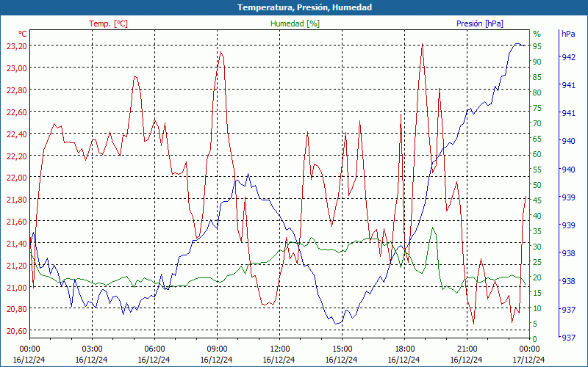Click blue pressure axis value "942"

pos(568,57)
